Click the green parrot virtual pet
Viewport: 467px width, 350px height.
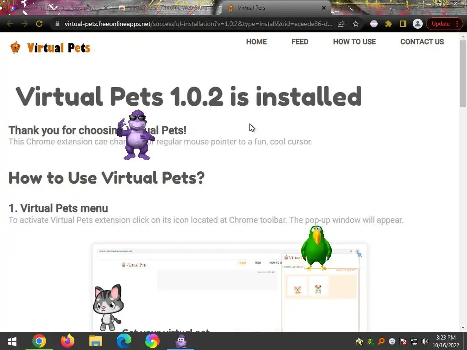(317, 248)
